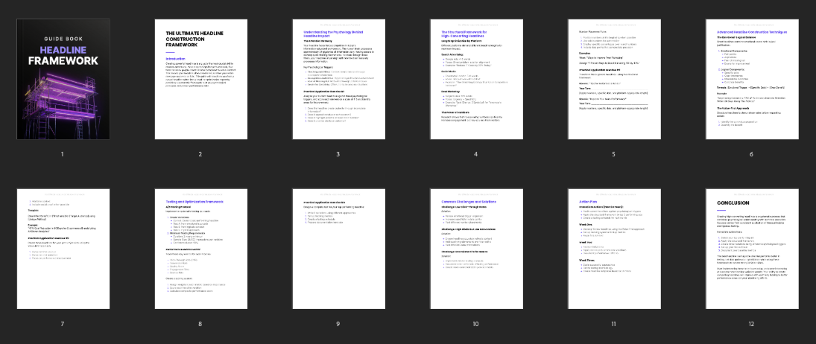This screenshot has height=344, width=816.
Task: Click the page number 3 label
Action: (x=338, y=154)
